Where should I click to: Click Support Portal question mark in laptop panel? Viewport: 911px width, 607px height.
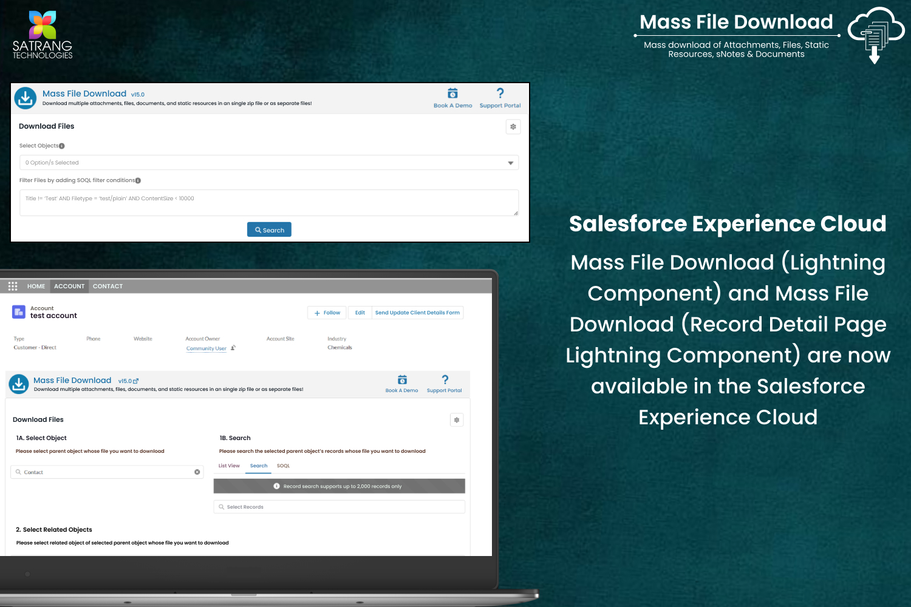coord(445,380)
